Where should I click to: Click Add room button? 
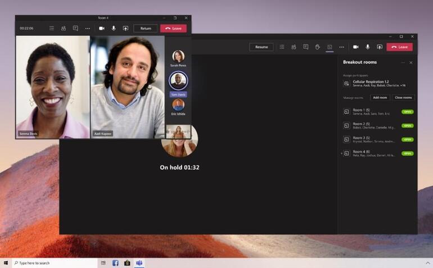pyautogui.click(x=380, y=97)
